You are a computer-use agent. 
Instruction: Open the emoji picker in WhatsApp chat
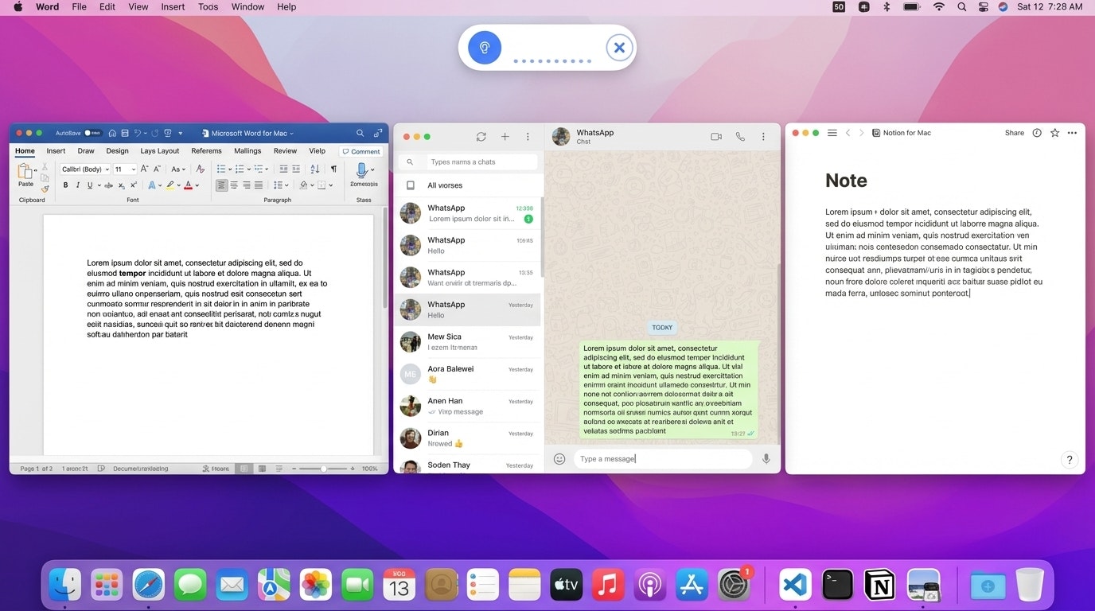(x=559, y=458)
